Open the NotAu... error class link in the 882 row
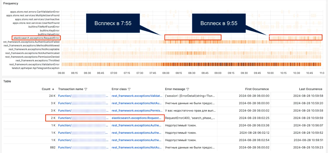Screen dimensions: 328x153 [136, 147]
